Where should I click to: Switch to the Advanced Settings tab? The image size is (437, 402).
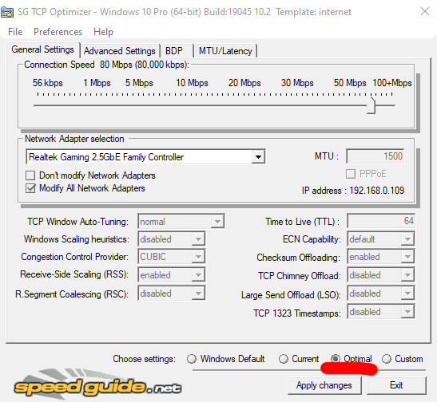(x=120, y=51)
